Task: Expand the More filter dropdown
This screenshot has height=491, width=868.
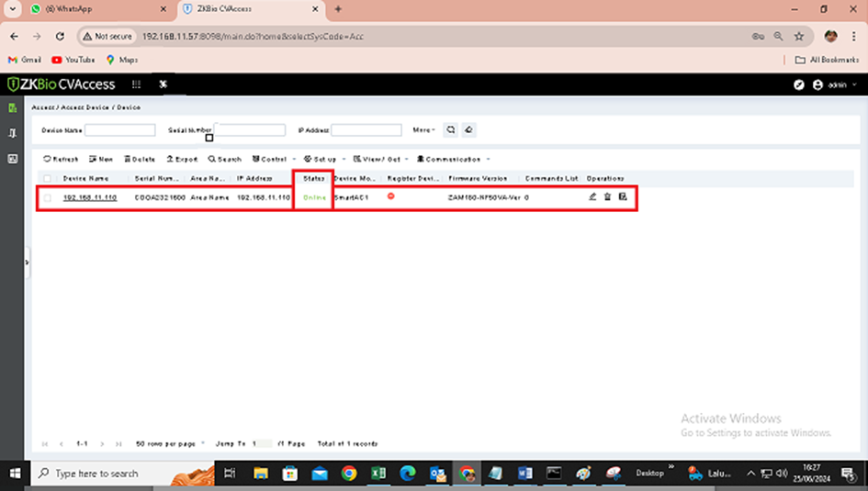Action: (x=423, y=130)
